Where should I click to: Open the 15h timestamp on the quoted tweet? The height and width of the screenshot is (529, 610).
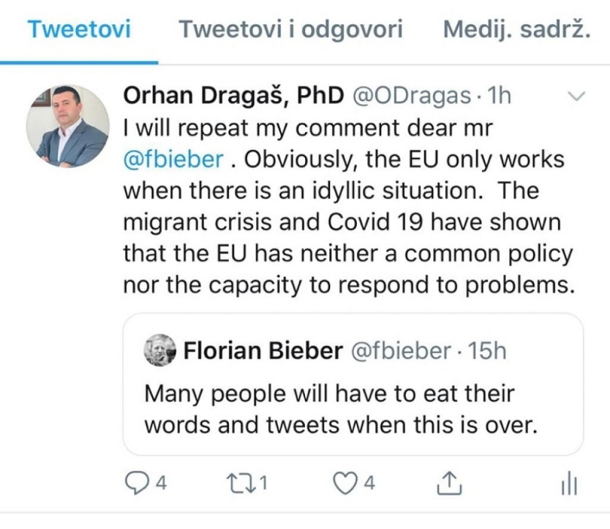pyautogui.click(x=486, y=351)
